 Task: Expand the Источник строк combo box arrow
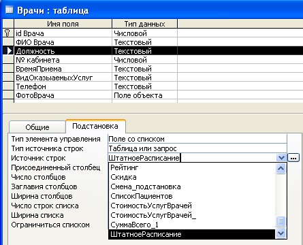point(281,158)
